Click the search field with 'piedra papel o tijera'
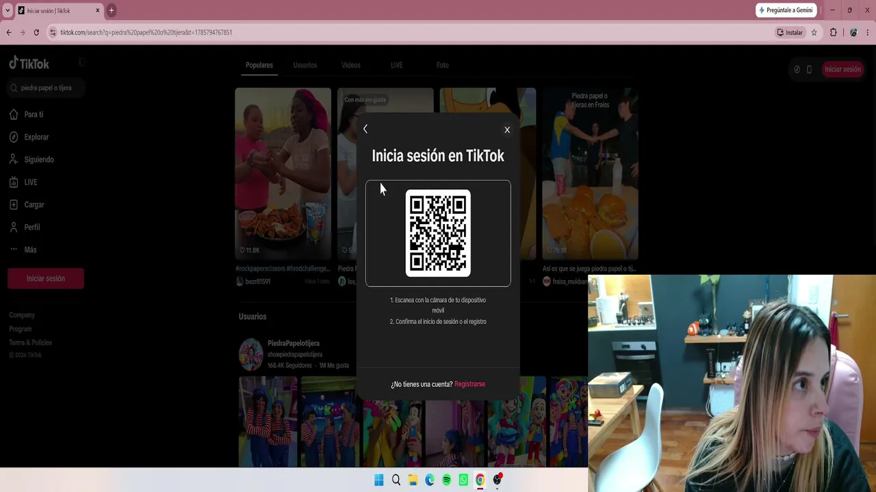This screenshot has width=876, height=492. click(x=47, y=87)
